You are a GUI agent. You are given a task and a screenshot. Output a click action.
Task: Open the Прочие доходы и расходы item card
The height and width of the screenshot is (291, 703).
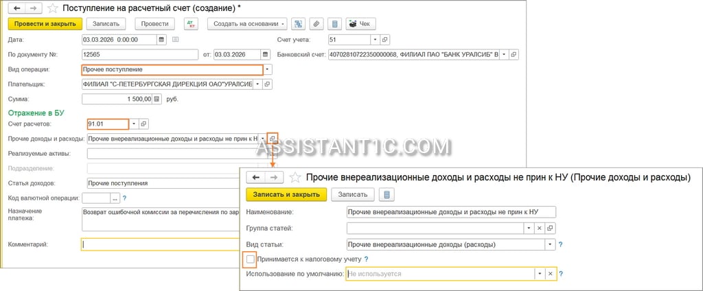click(x=273, y=138)
